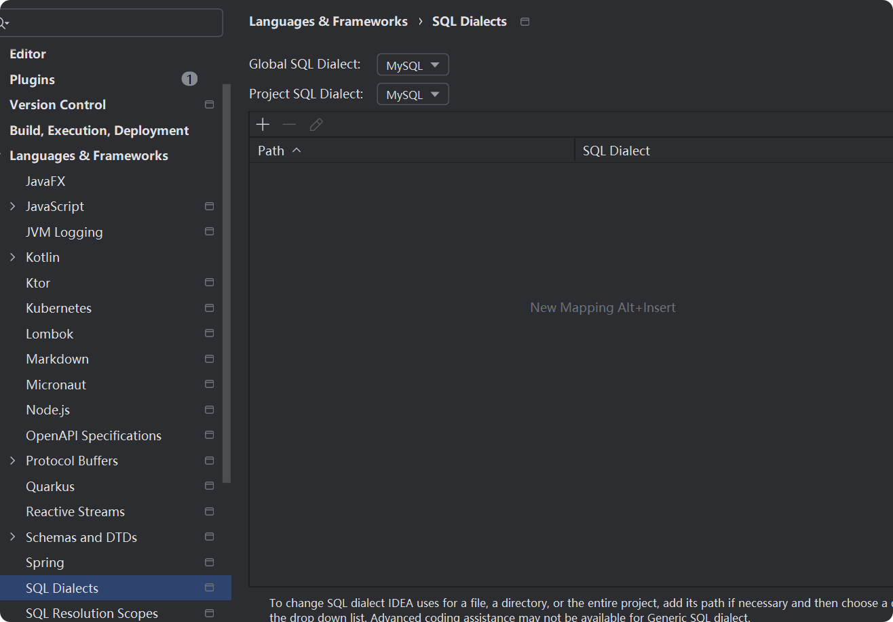Click the indicator icon next to Spring
The height and width of the screenshot is (622, 893).
point(209,562)
